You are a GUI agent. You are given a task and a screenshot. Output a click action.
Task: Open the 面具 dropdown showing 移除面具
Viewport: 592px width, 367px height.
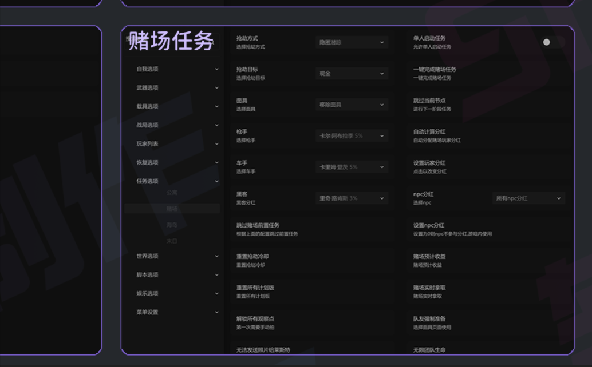[x=352, y=105]
